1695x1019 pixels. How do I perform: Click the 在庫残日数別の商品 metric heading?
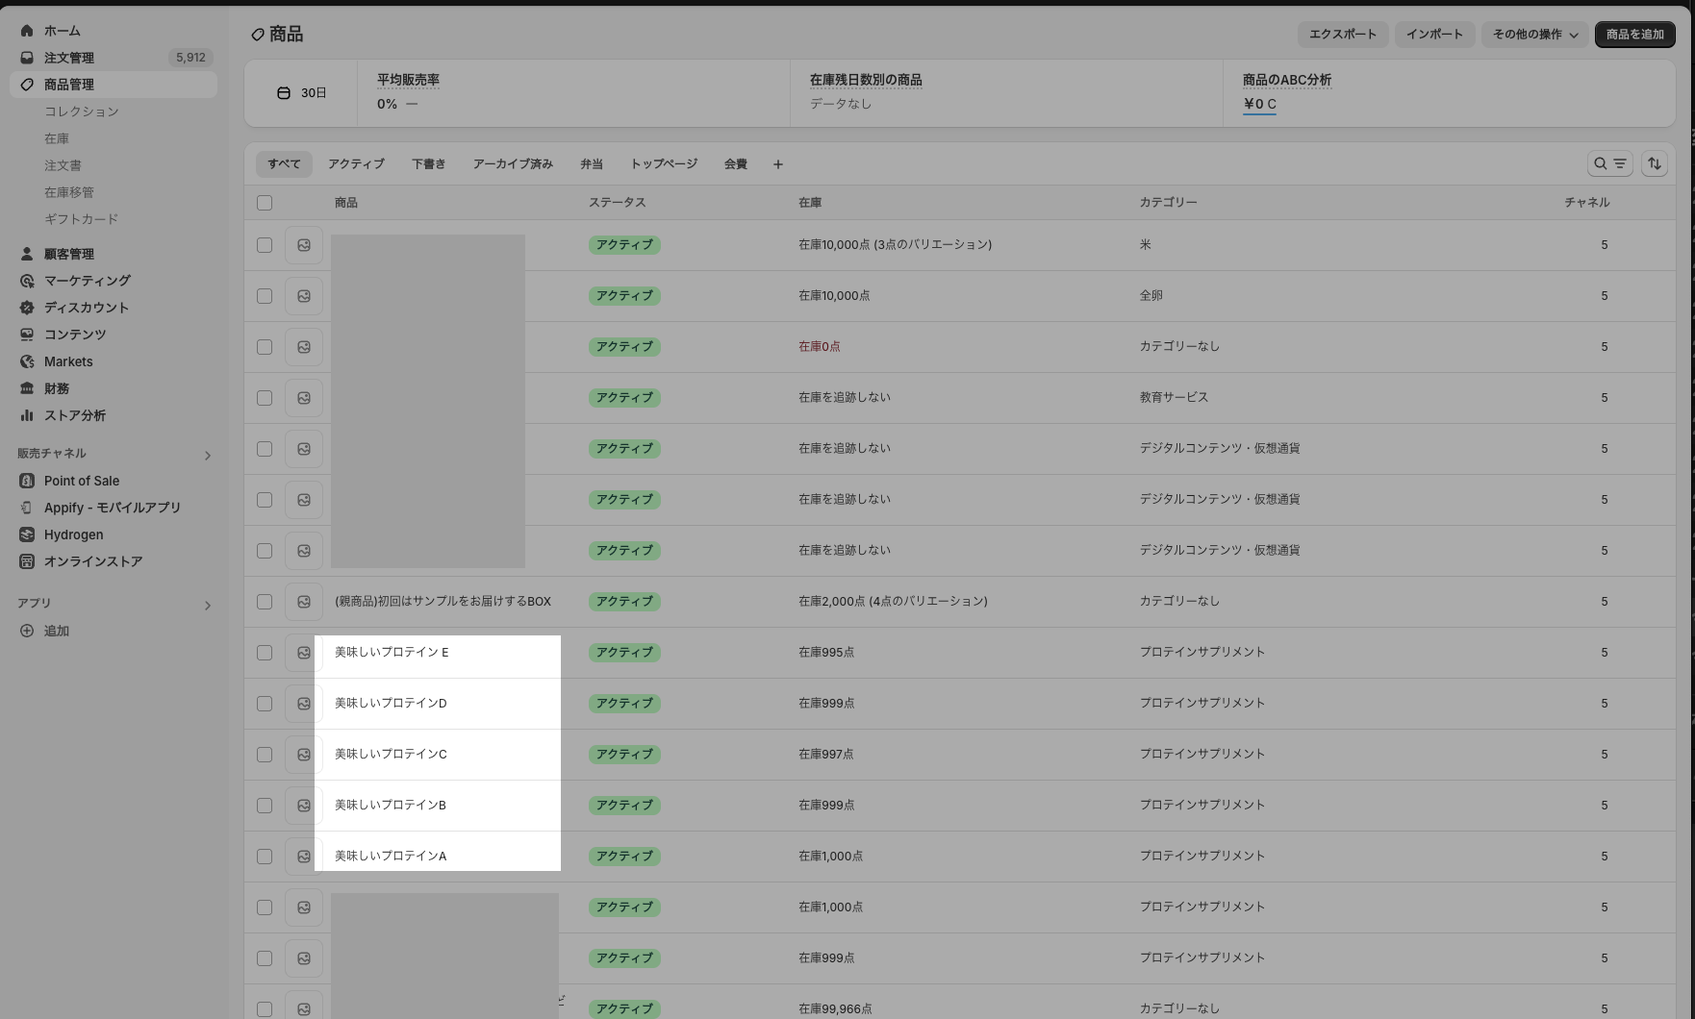click(866, 80)
